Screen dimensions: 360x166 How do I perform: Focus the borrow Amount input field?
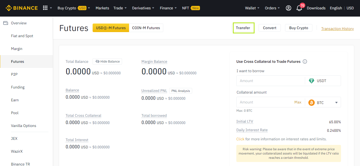[x=271, y=81]
